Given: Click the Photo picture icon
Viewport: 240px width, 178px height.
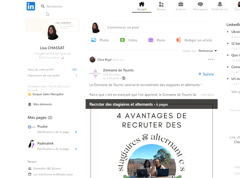Looking at the screenshot, I should 94,40.
